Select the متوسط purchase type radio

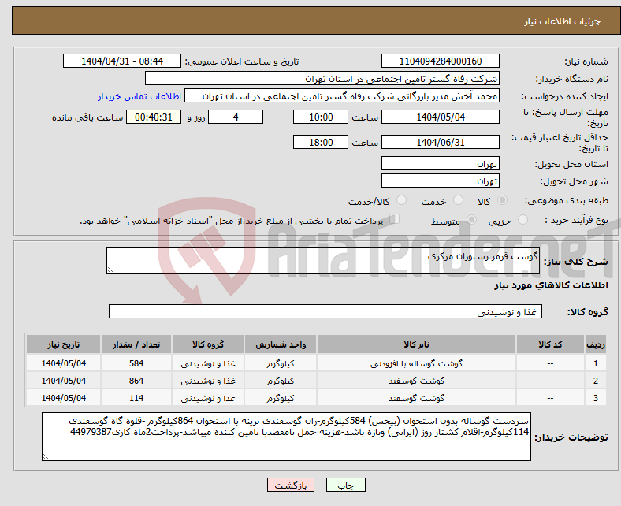click(x=471, y=221)
